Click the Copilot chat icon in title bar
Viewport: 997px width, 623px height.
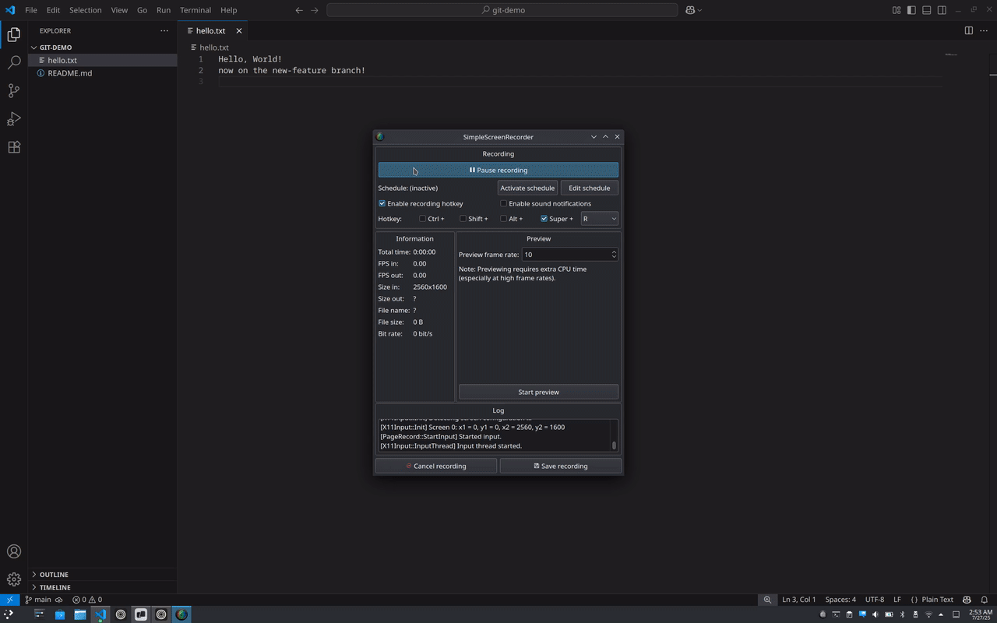pyautogui.click(x=690, y=10)
